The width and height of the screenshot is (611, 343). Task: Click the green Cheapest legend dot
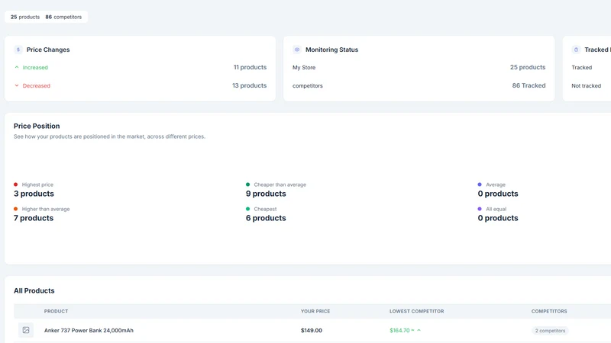pos(247,209)
